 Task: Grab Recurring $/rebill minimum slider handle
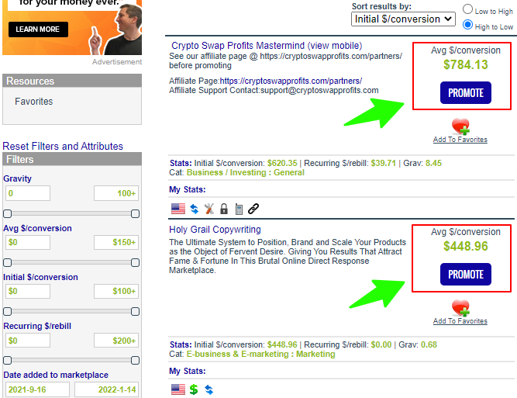point(7,361)
